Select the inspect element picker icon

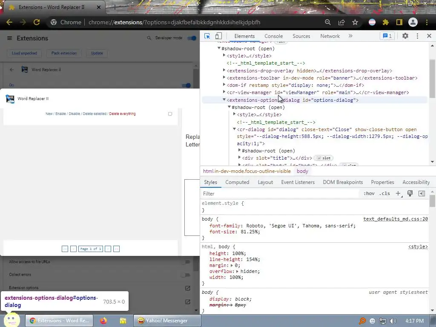pyautogui.click(x=207, y=36)
